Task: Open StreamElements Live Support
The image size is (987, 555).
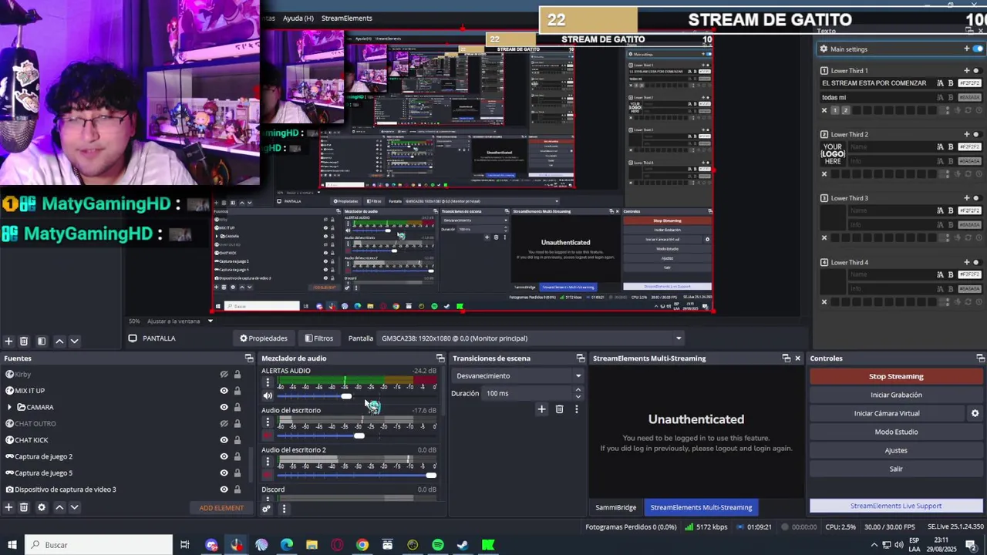Action: (896, 506)
